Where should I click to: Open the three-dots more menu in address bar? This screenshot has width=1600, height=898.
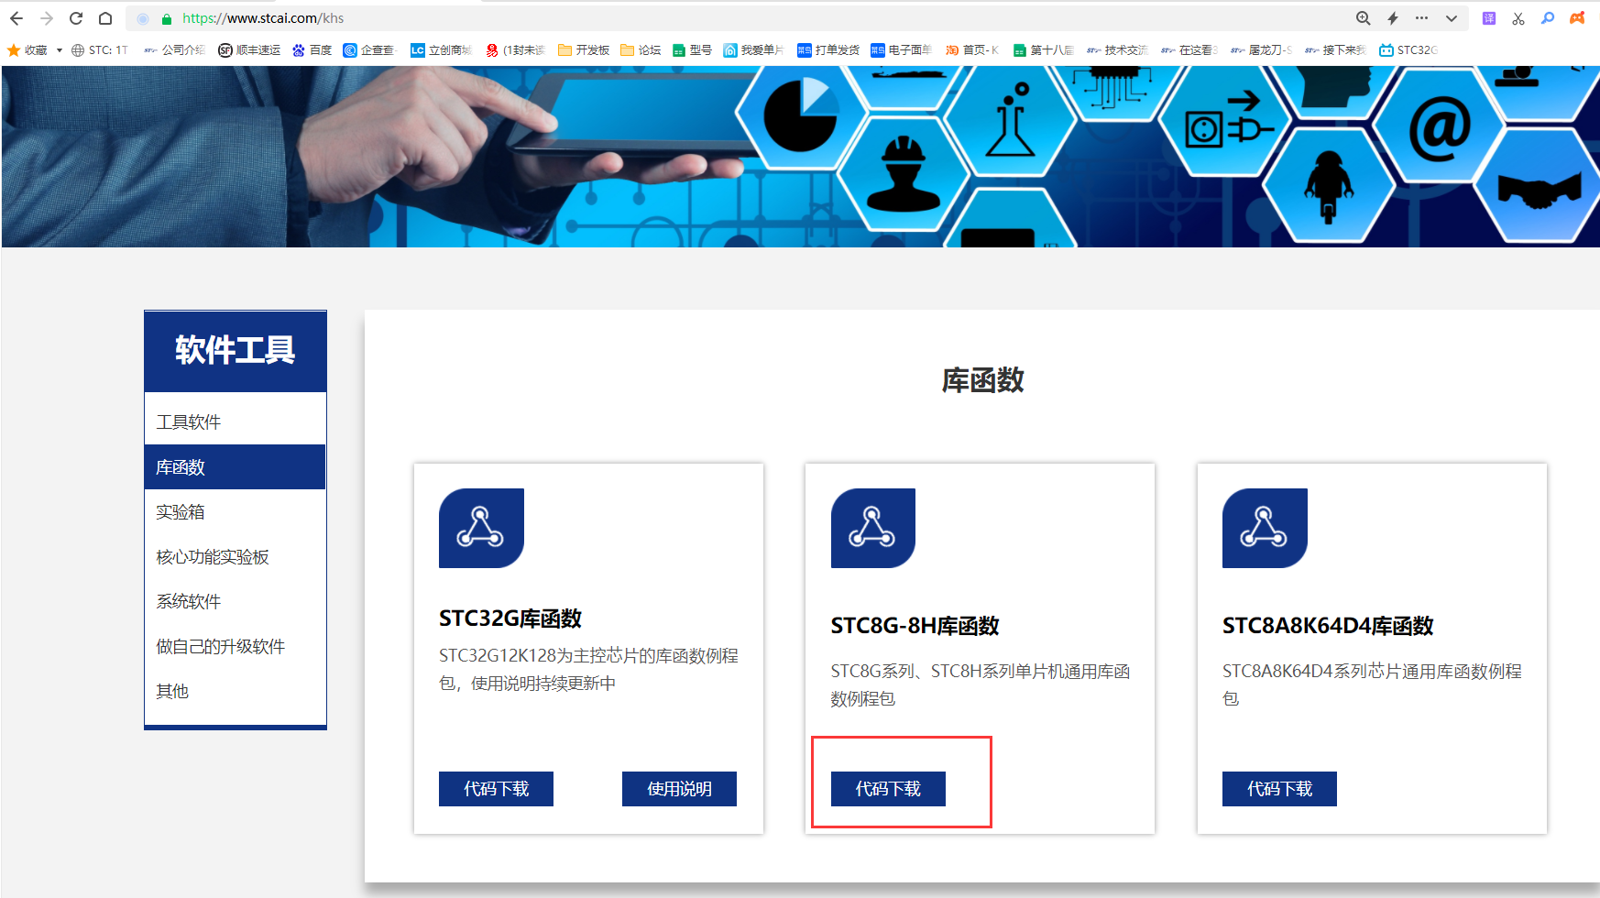point(1422,18)
